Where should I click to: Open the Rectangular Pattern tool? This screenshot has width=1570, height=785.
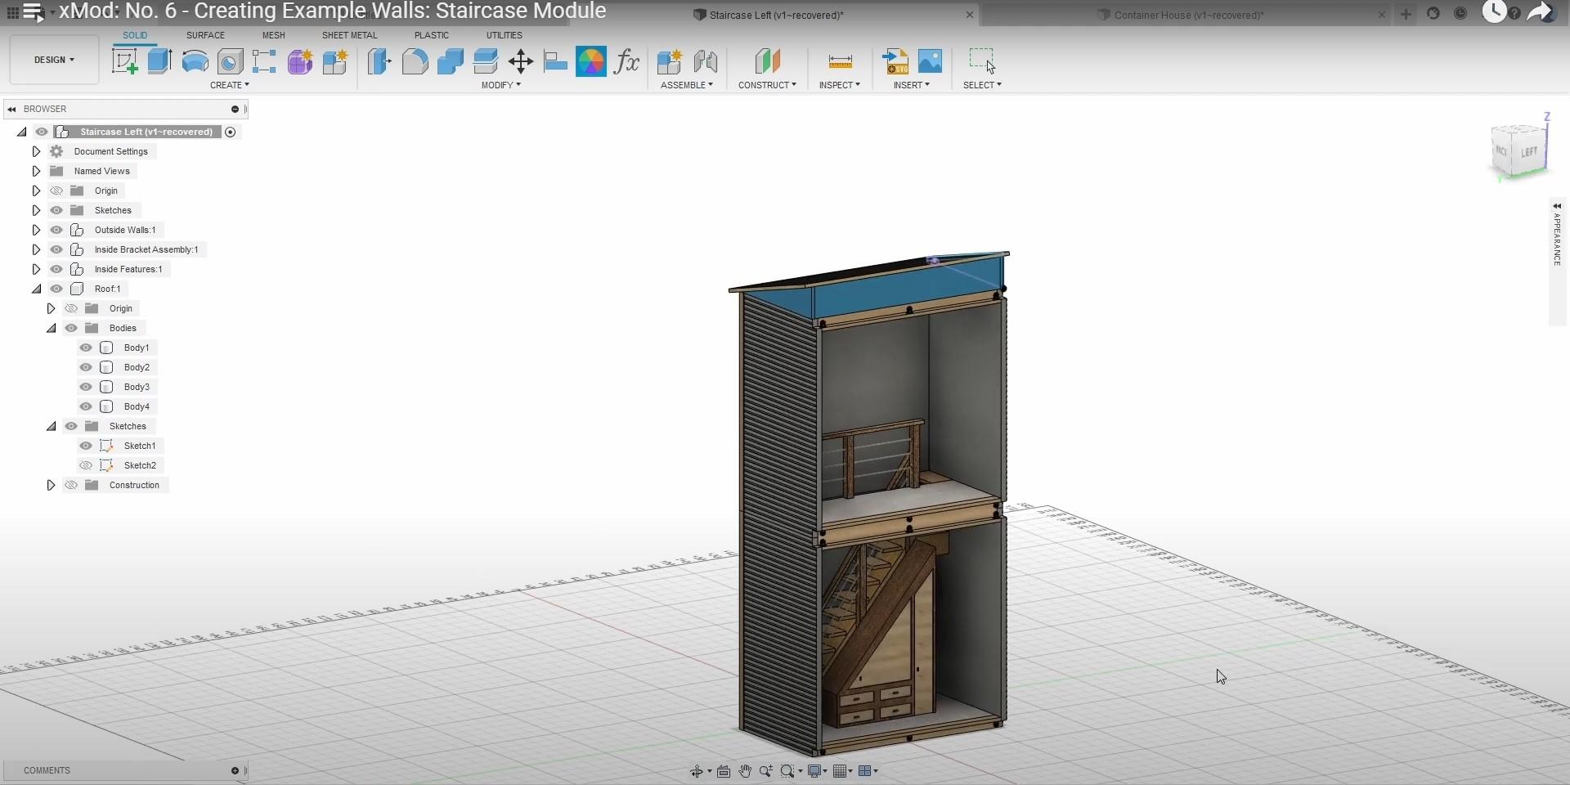[x=264, y=61]
